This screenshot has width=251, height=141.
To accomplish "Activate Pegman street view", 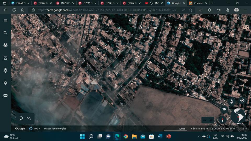I will [x=231, y=102].
